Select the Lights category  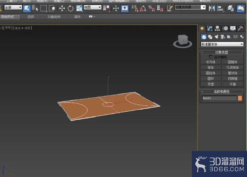click(x=216, y=37)
